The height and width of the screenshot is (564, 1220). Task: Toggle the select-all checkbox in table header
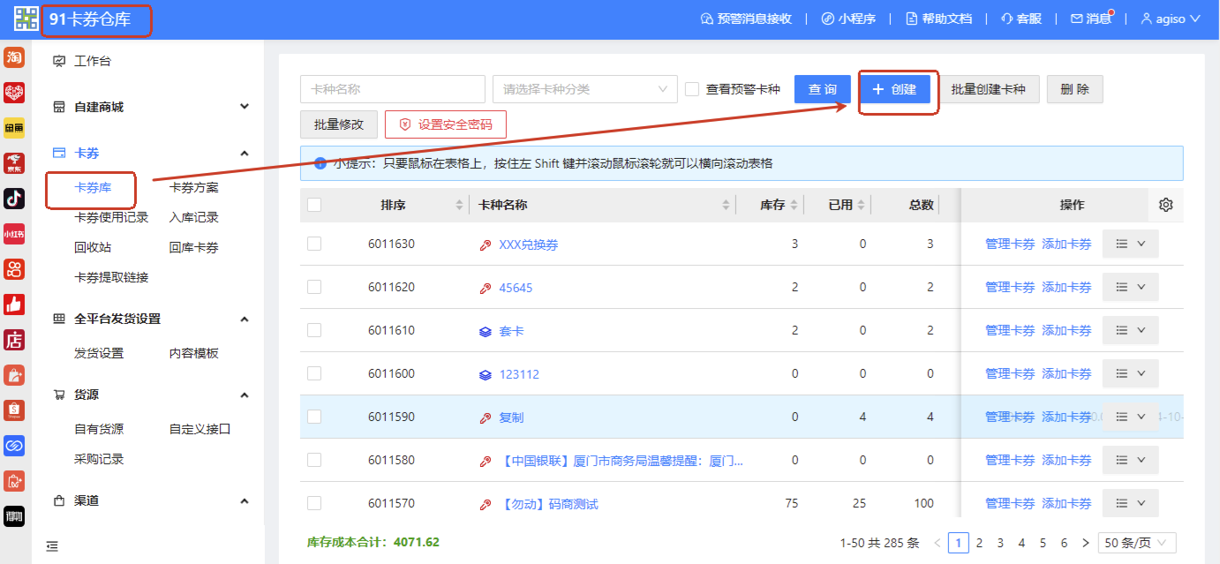[314, 205]
